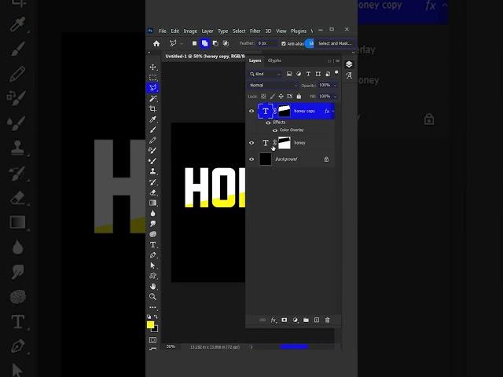Select the Eraser tool
503x377 pixels.
coord(152,192)
